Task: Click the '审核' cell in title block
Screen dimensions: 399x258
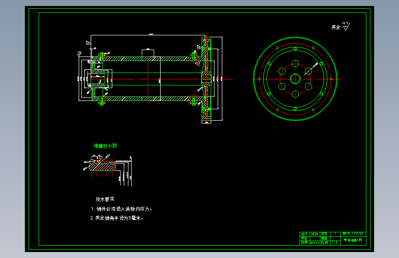Action: click(305, 238)
